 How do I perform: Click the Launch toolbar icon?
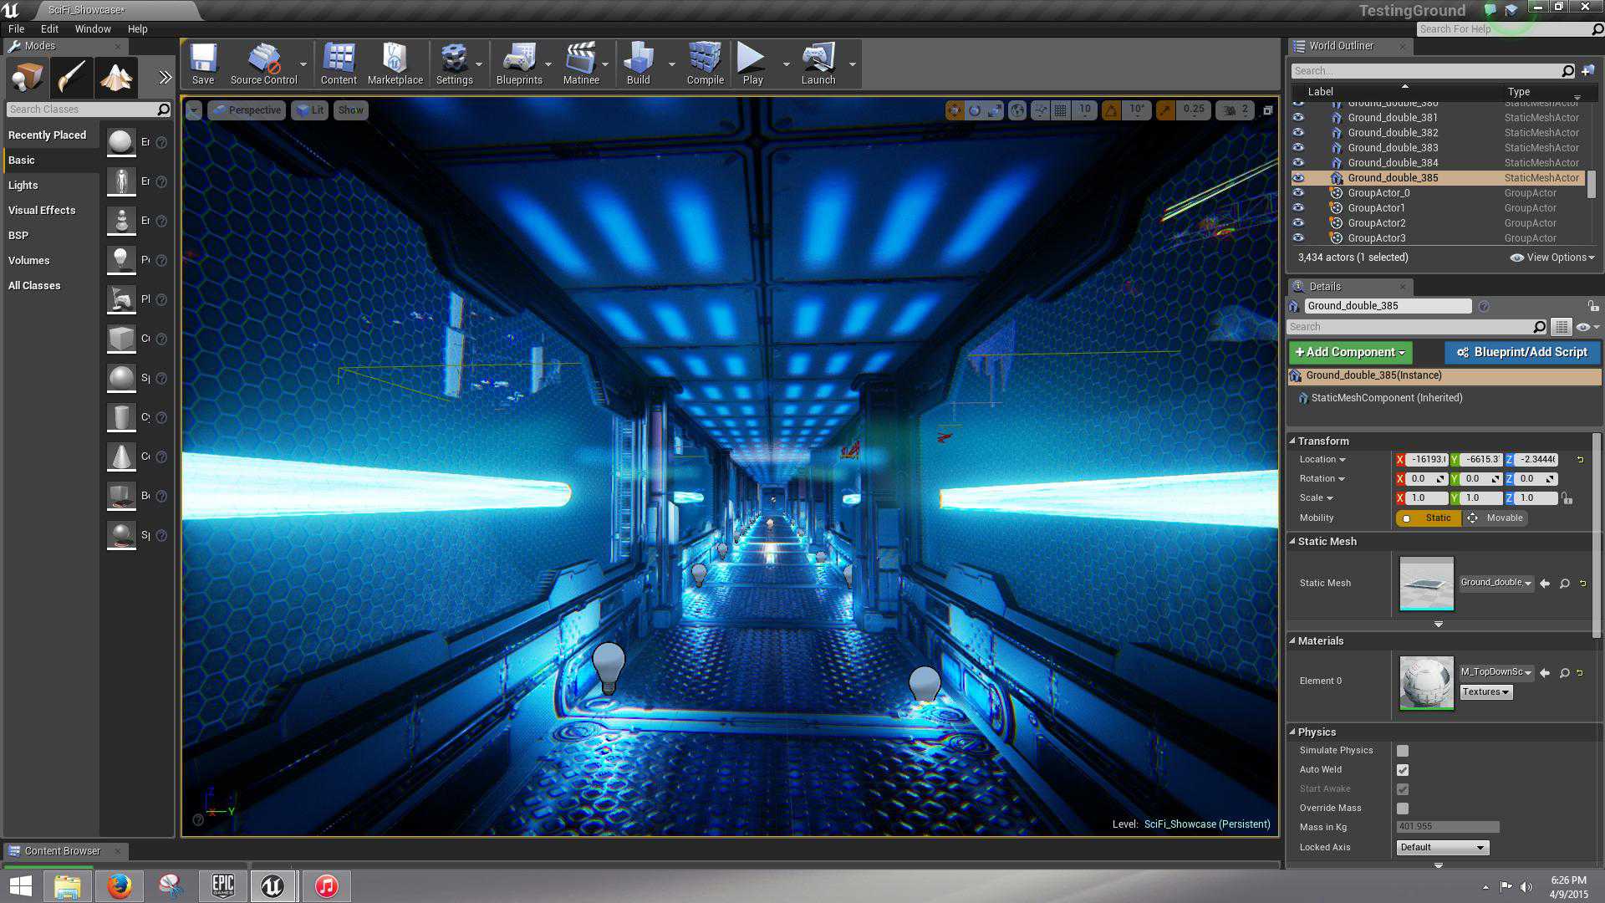click(x=818, y=64)
